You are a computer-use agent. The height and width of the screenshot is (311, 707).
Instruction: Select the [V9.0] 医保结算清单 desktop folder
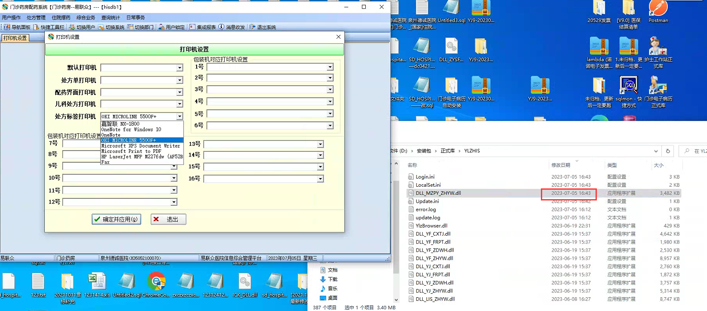(629, 15)
